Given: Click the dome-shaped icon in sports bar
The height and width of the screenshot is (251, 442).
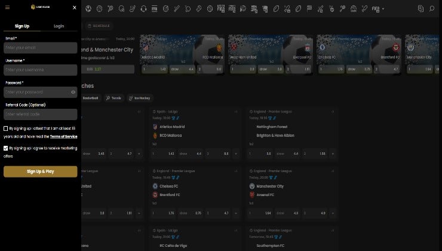Looking at the screenshot, I should 354,9.
